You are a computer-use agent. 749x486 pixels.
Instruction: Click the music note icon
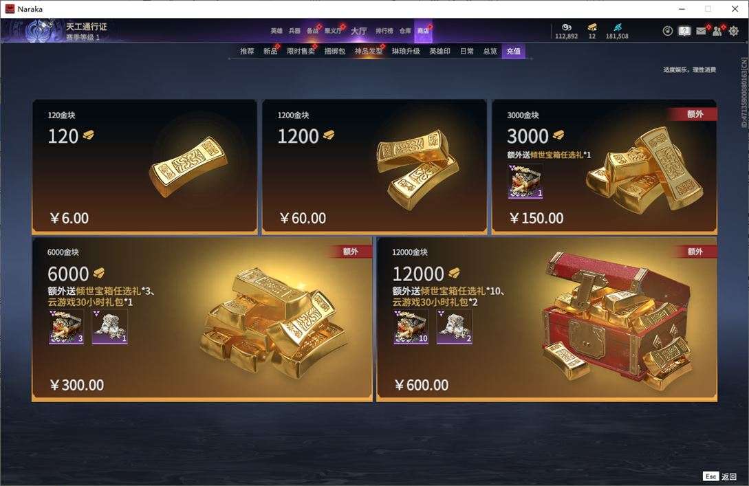668,31
